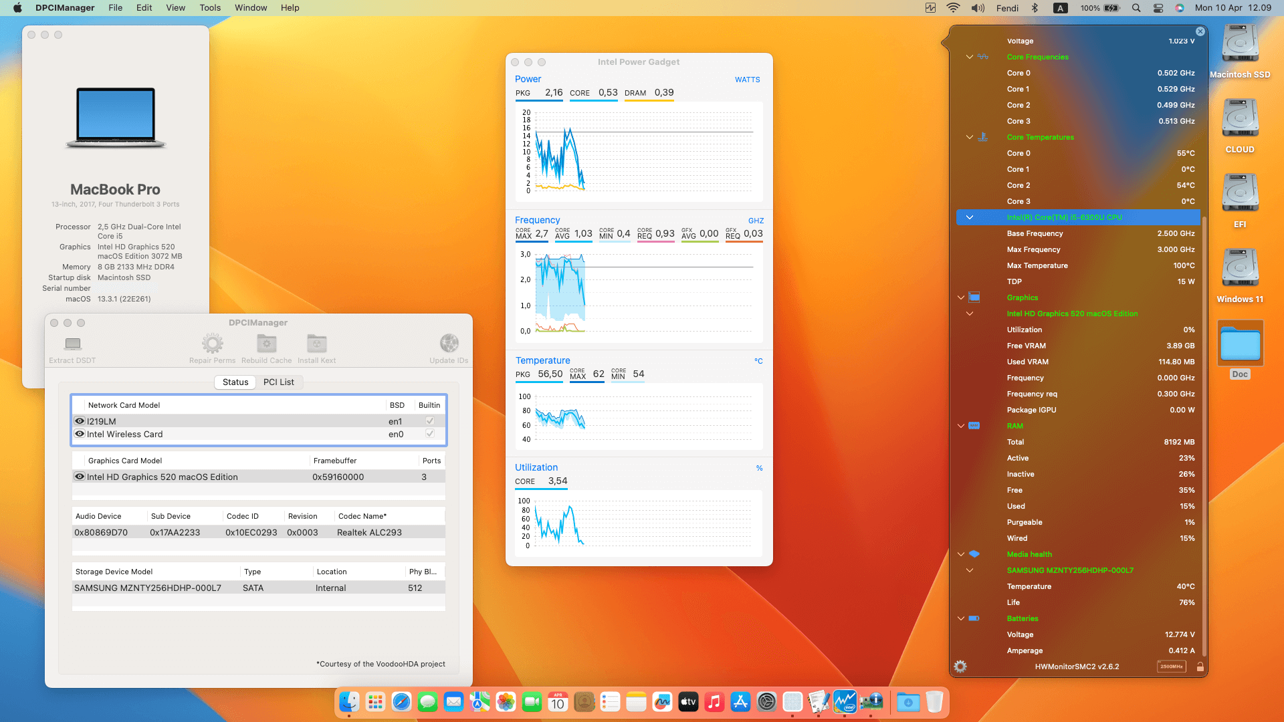Collapse the Media health section
Screen dimensions: 1284x722
pos(961,554)
